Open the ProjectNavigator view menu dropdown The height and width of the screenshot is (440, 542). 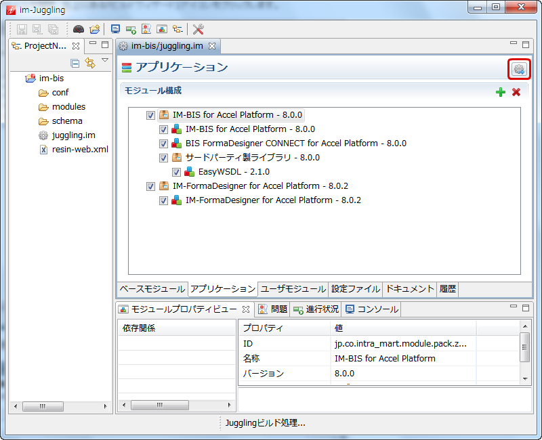[105, 60]
